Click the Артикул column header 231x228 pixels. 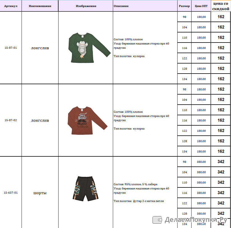(11, 6)
